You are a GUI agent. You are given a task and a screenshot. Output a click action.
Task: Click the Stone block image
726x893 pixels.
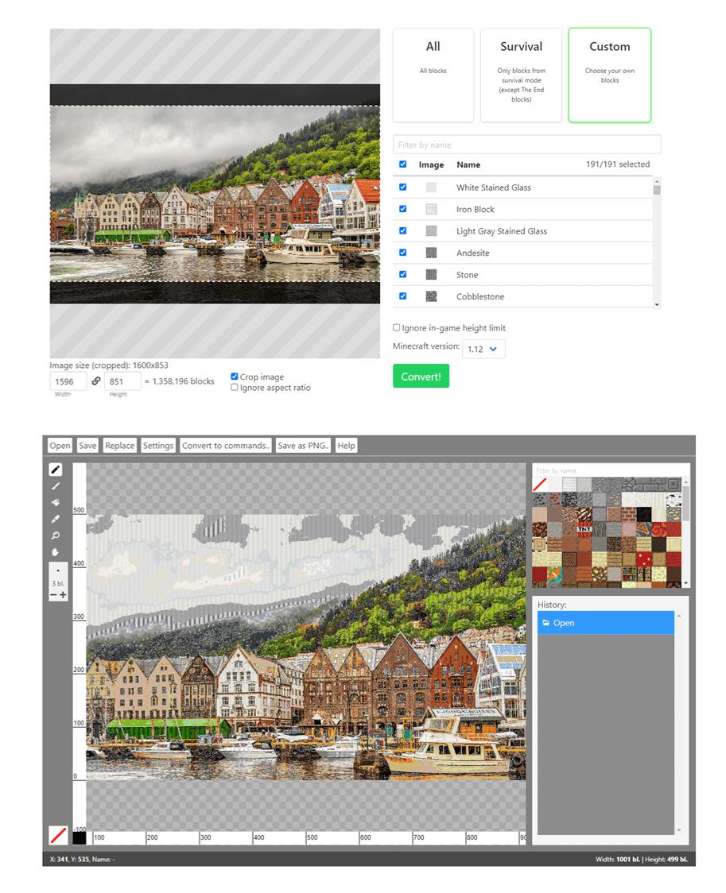pyautogui.click(x=431, y=275)
